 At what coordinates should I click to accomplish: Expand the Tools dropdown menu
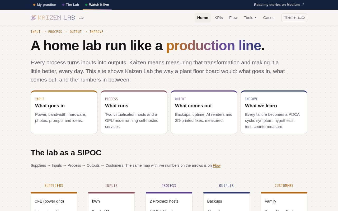(x=250, y=18)
